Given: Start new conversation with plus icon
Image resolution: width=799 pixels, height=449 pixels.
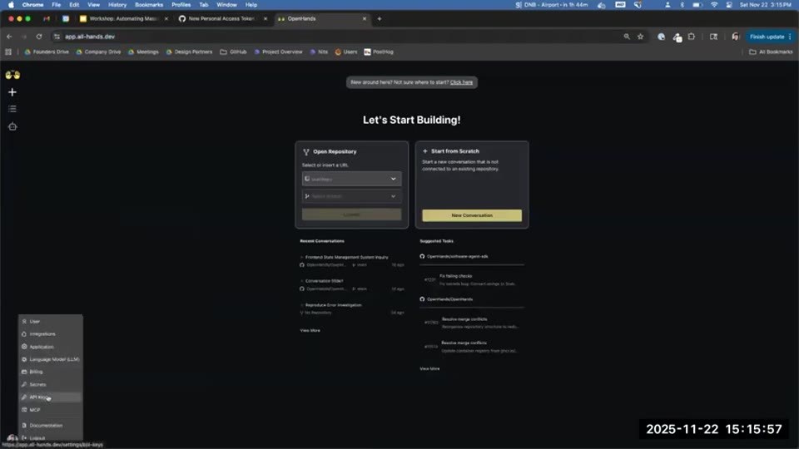Looking at the screenshot, I should (x=12, y=92).
